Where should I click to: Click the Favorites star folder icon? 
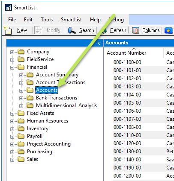(x=168, y=30)
